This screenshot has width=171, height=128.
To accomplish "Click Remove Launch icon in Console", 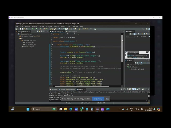I will [x=123, y=89].
